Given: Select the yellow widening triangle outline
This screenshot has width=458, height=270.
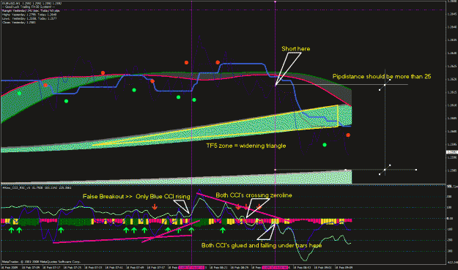Looking at the screenshot, I should 215,126.
